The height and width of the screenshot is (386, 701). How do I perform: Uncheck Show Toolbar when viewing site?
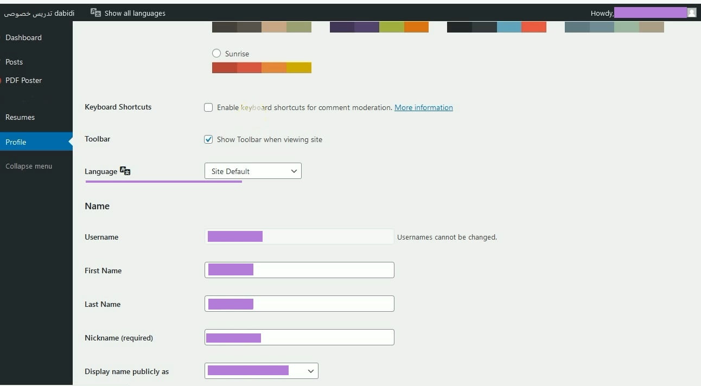click(x=208, y=139)
